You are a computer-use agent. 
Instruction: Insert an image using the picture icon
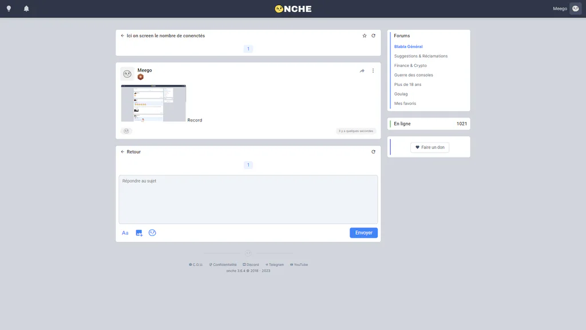point(139,233)
